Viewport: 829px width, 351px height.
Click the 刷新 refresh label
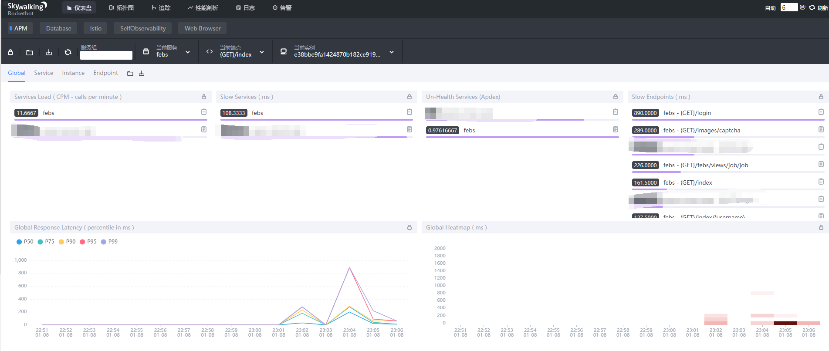(822, 8)
